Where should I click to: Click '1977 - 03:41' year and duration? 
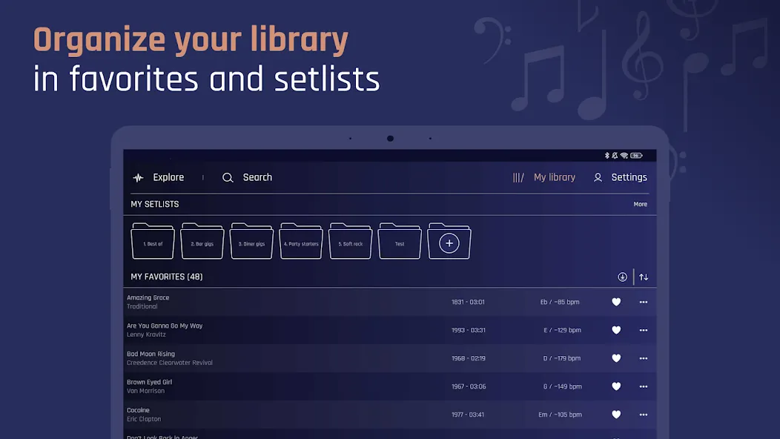[x=468, y=415]
